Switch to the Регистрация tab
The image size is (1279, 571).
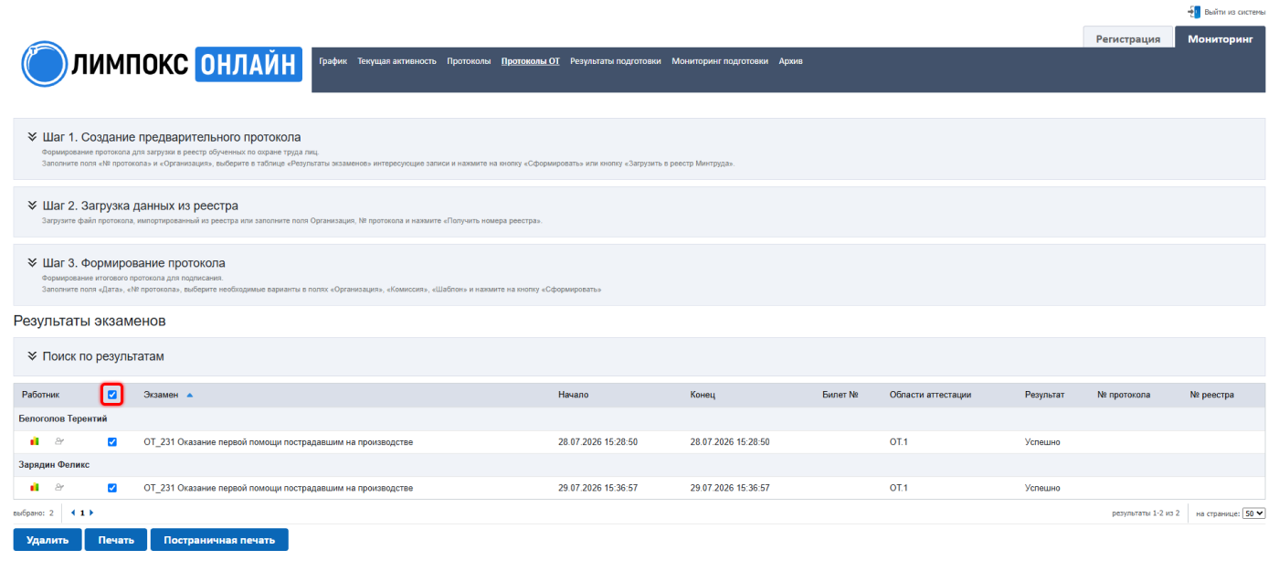(1128, 38)
